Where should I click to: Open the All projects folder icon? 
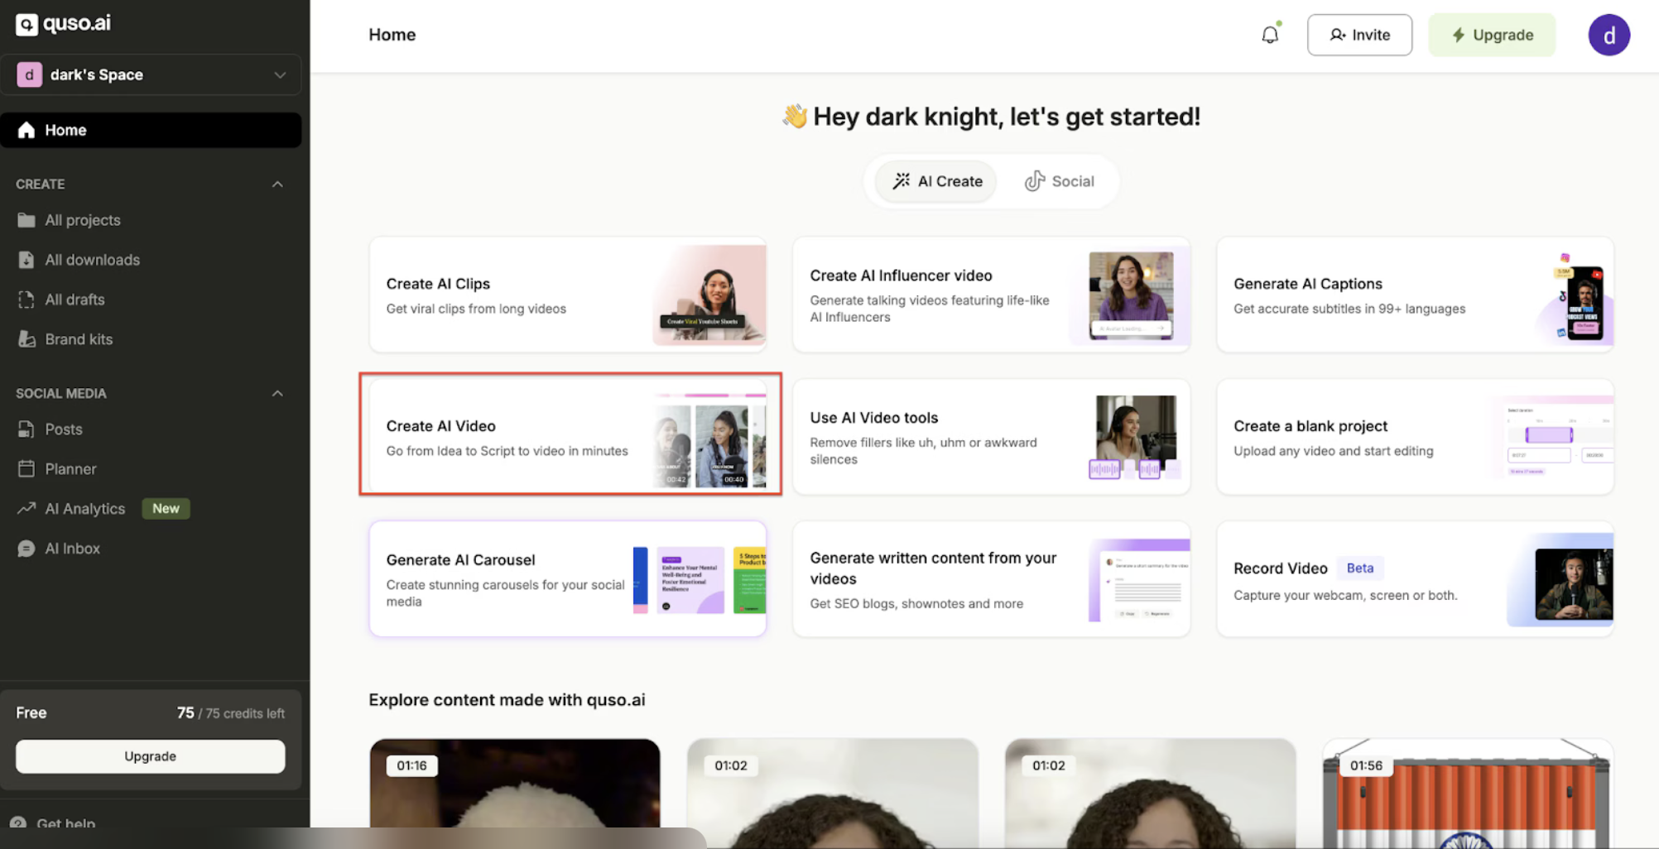26,220
